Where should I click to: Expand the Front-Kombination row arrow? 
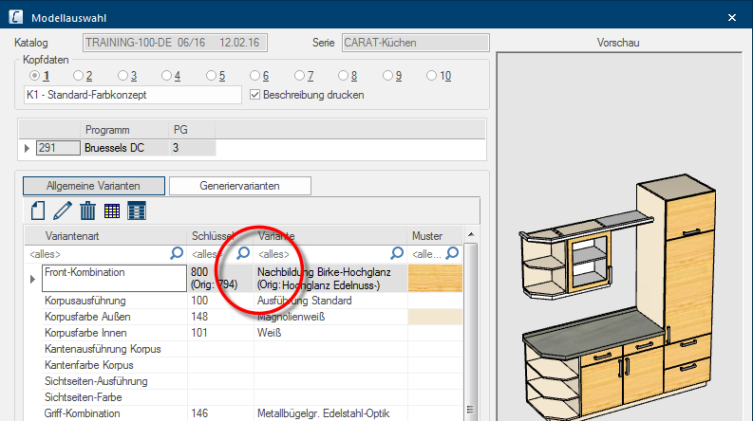click(33, 279)
